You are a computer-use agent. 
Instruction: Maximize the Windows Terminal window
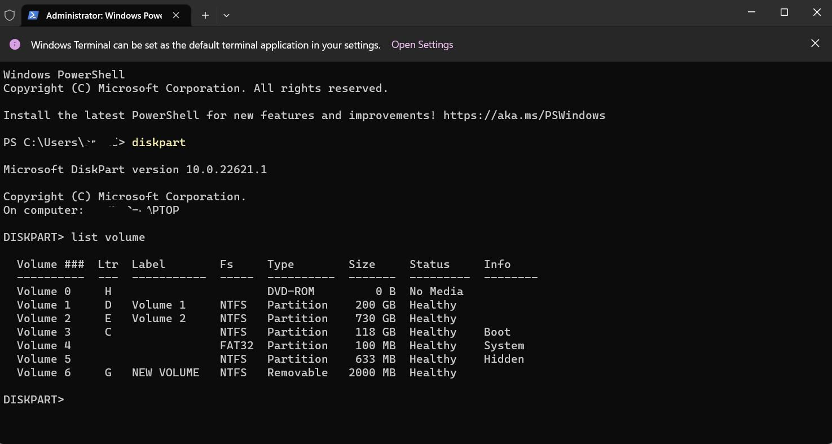784,12
